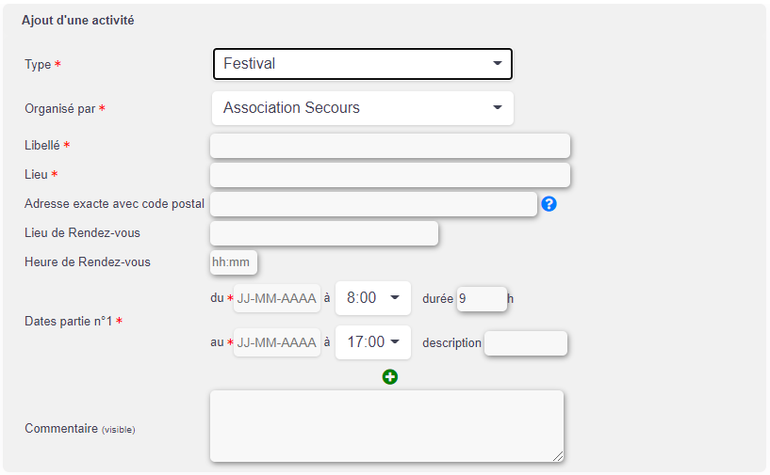Click the description field for date part
This screenshot has height=475, width=770.
click(526, 343)
